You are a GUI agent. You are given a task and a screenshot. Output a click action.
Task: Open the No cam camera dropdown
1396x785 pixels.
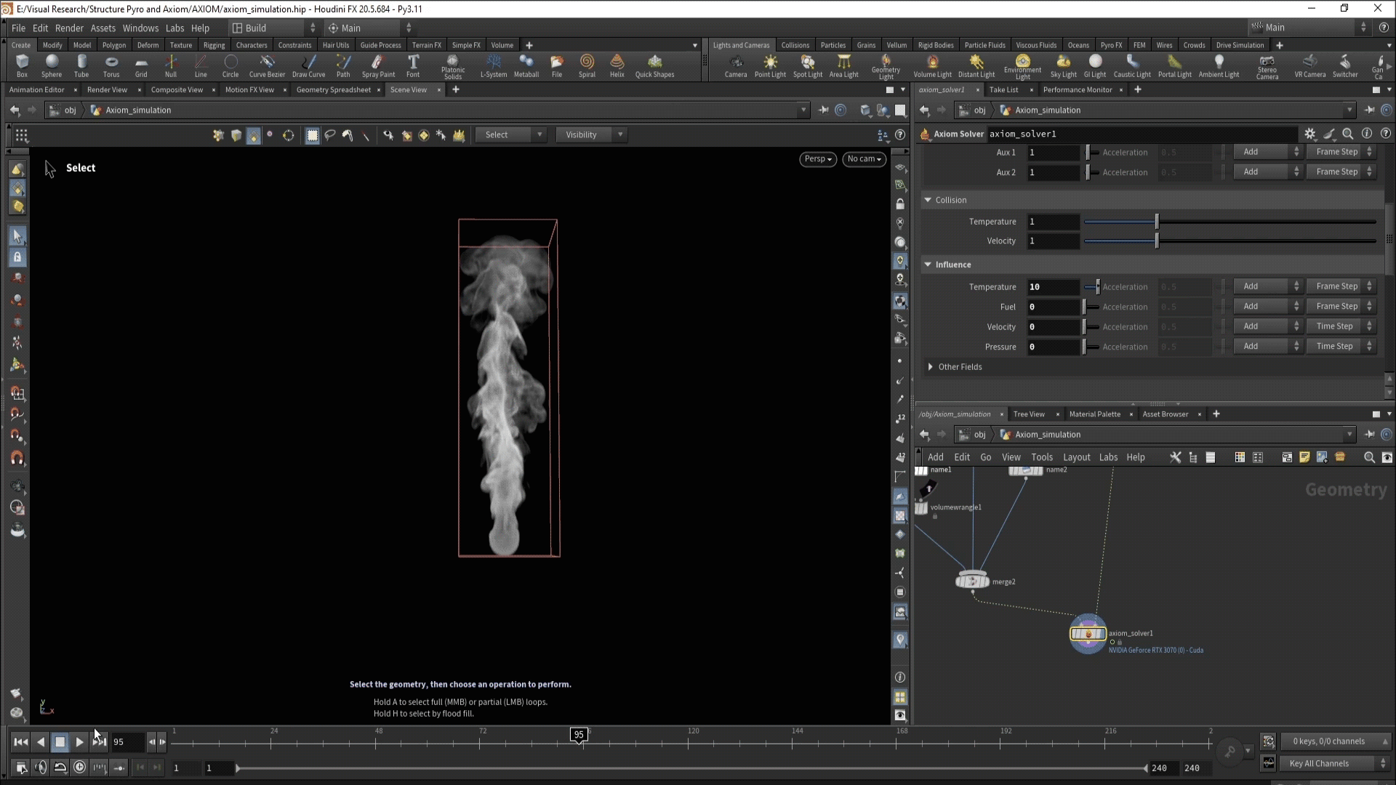point(864,159)
